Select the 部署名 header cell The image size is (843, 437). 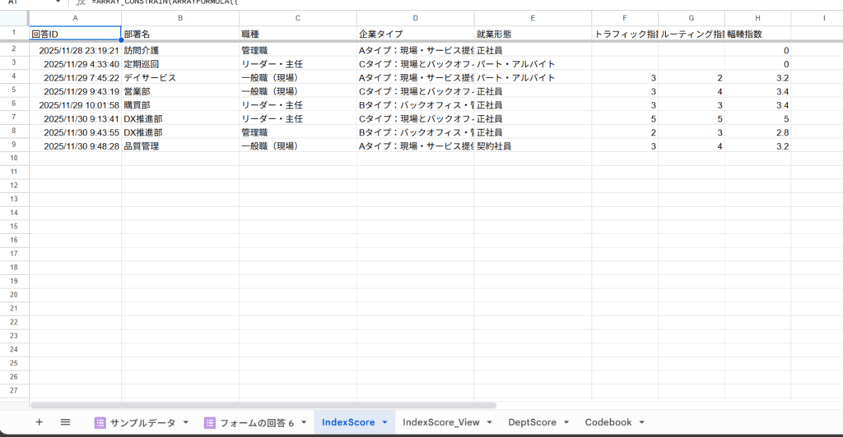(x=179, y=34)
